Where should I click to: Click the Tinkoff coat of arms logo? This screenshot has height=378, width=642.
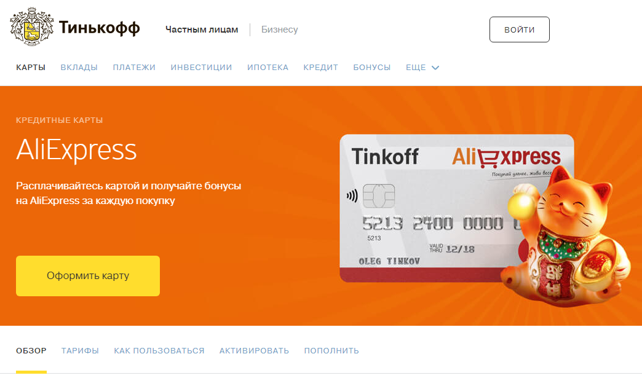(x=32, y=27)
